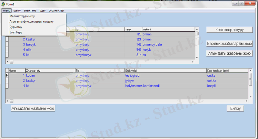Click solt.kz cell
Image resolution: width=258 pixels, height=139 pixels.
click(227, 80)
